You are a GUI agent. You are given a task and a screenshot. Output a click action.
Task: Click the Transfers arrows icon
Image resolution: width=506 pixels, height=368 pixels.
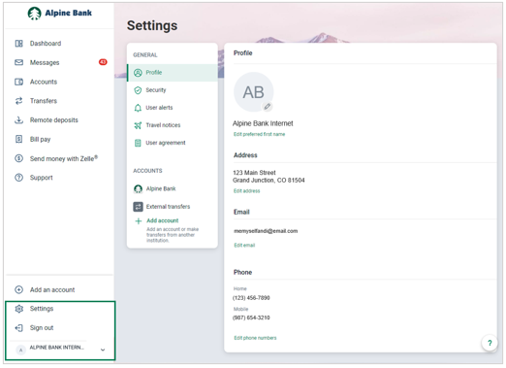point(19,101)
